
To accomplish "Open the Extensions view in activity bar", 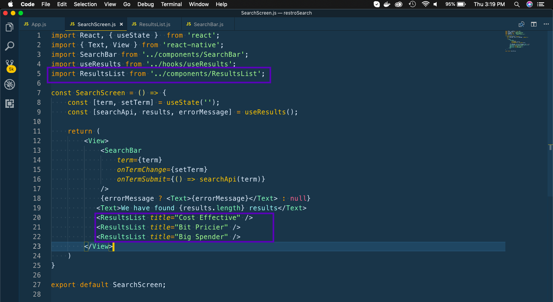I will pyautogui.click(x=10, y=104).
